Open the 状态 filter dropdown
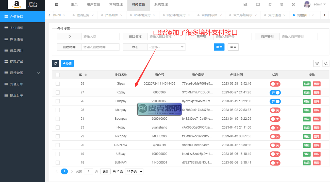330x182 pixels. pyautogui.click(x=167, y=47)
